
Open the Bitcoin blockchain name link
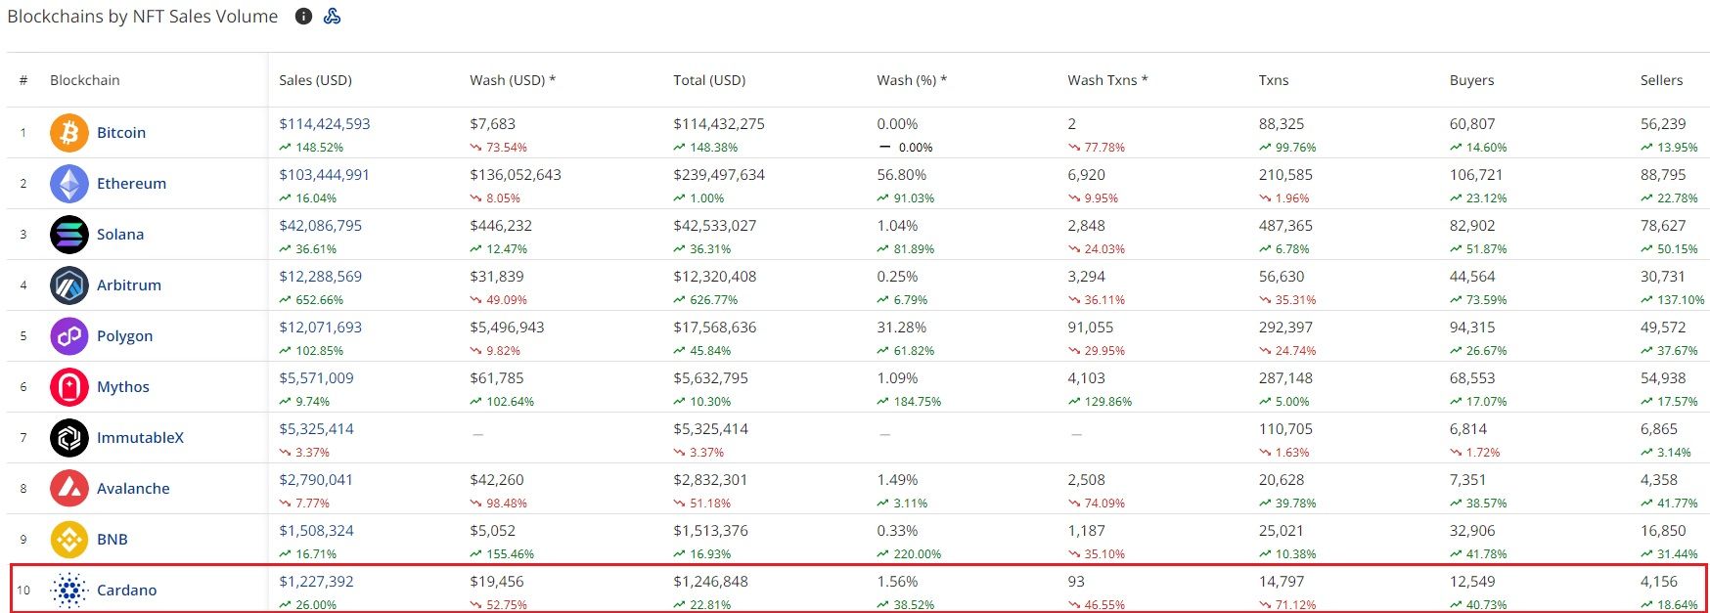121,133
